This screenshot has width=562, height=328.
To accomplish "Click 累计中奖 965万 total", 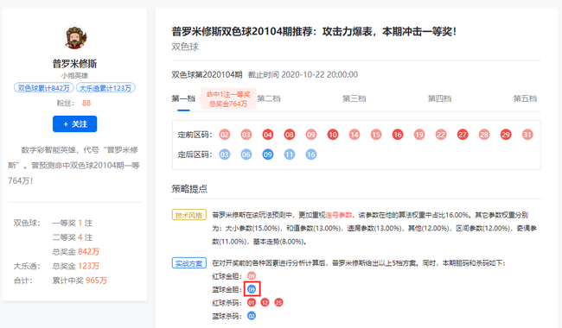I will pos(80,281).
